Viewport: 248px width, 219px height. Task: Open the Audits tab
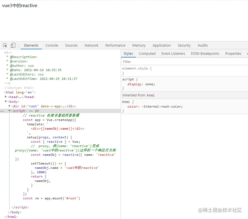point(203,45)
